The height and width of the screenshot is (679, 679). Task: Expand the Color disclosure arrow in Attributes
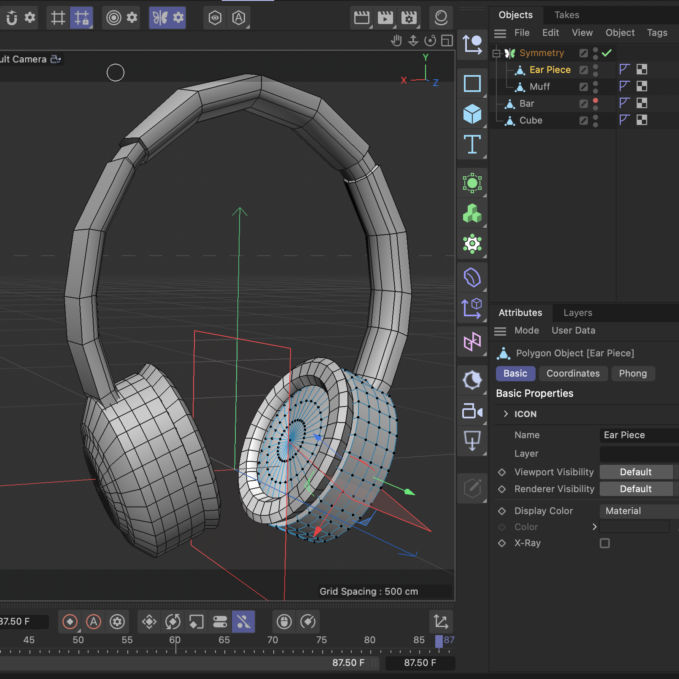click(x=595, y=527)
